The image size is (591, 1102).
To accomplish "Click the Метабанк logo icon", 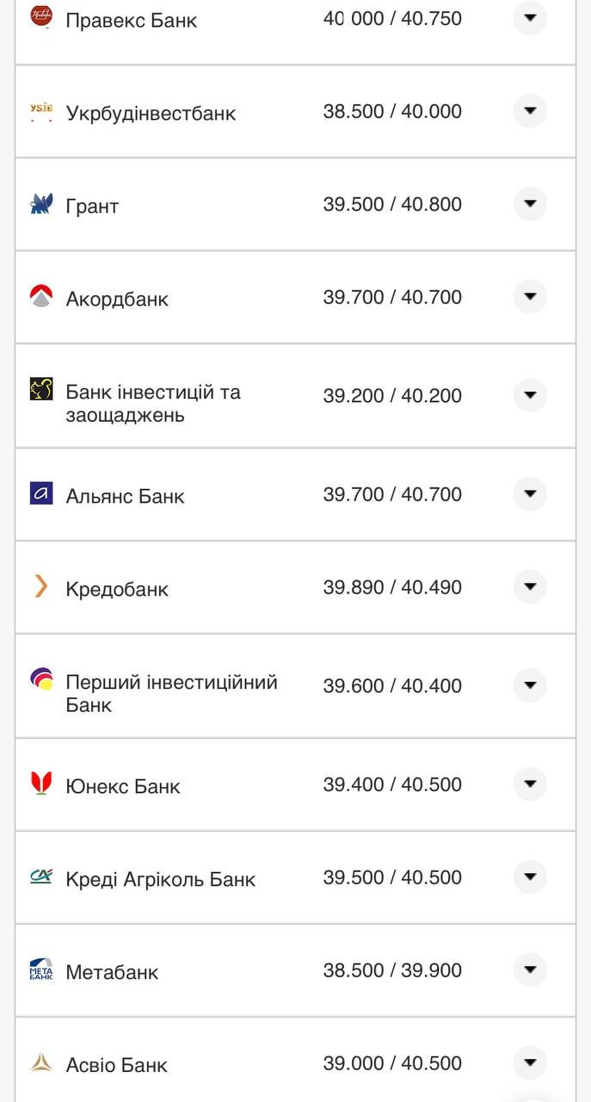I will point(41,969).
